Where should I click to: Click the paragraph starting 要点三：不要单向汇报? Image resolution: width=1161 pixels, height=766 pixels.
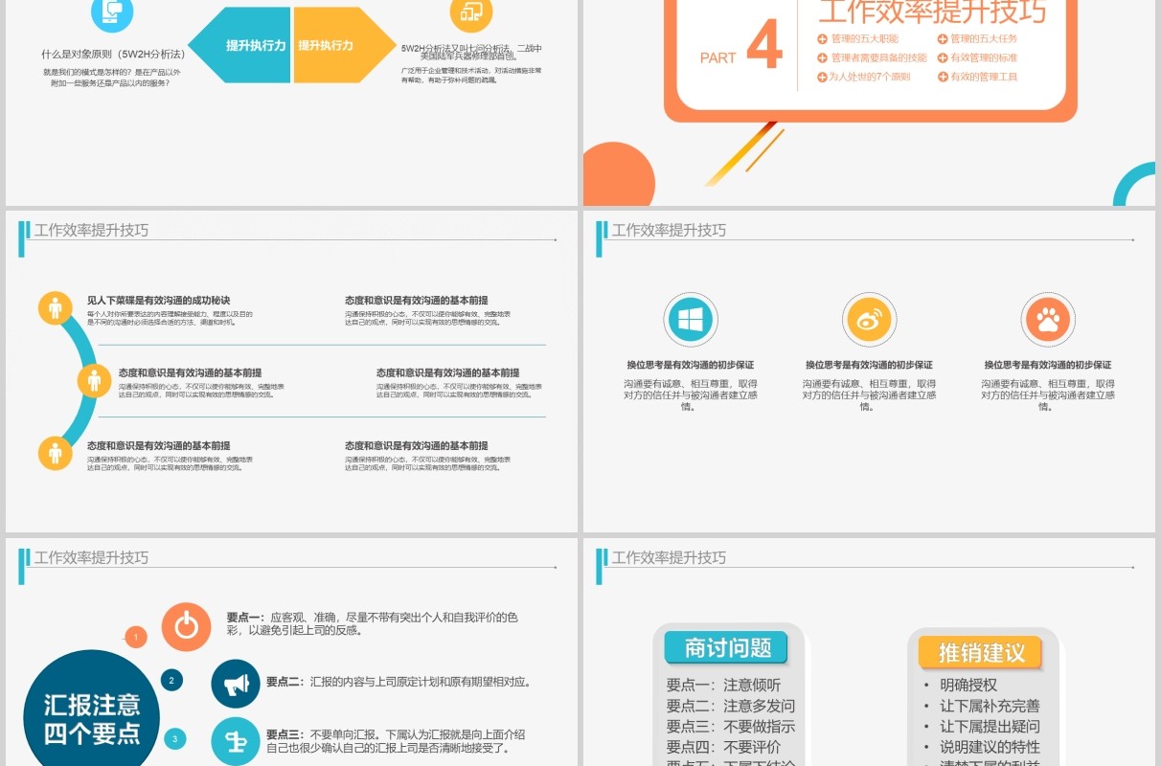(x=396, y=741)
